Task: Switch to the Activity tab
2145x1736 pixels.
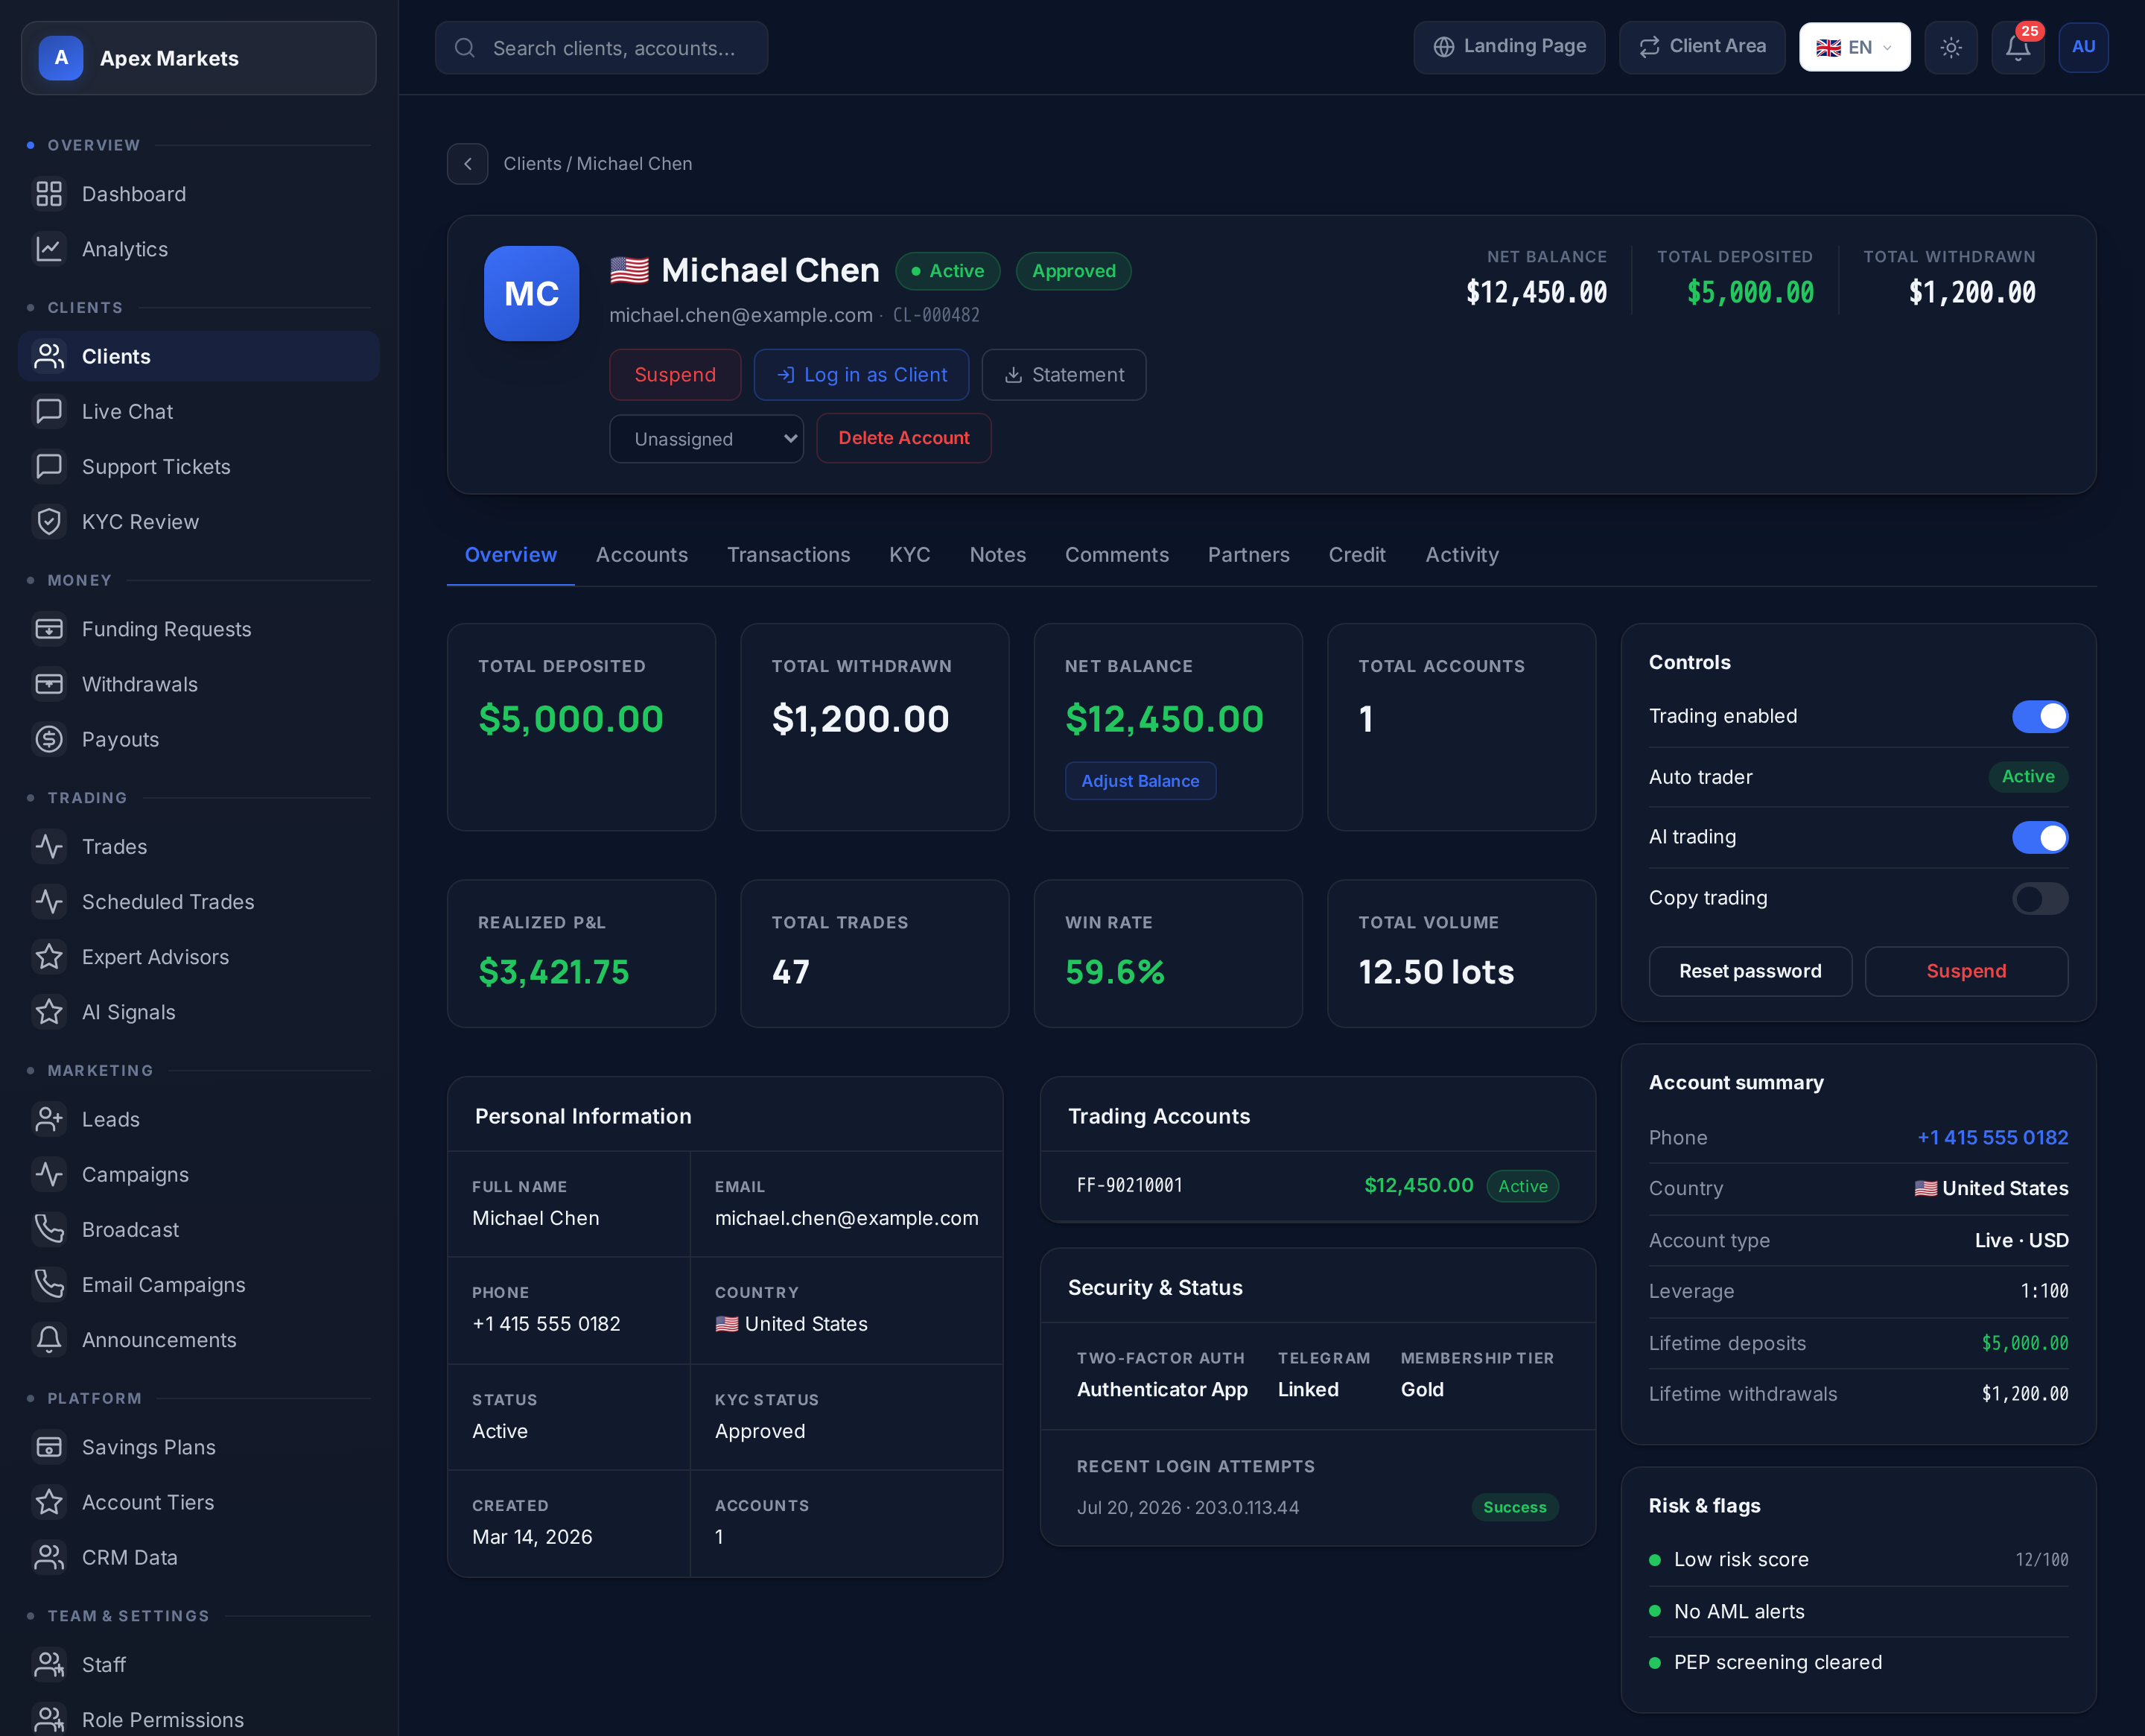Action: 1461,555
